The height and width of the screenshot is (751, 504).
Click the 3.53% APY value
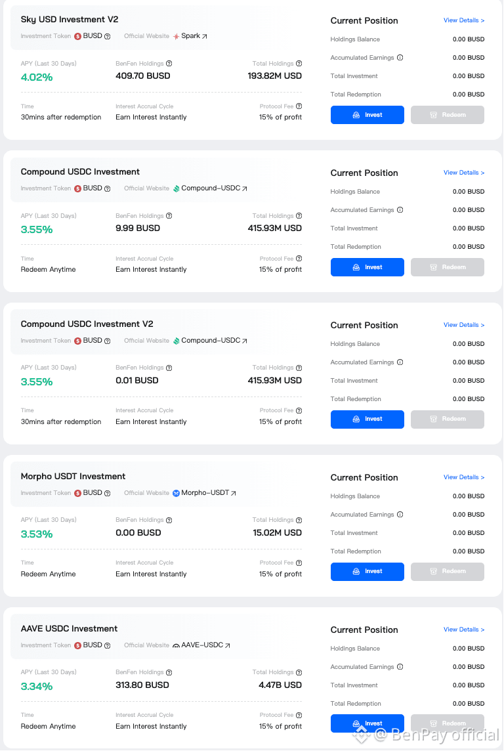(37, 534)
